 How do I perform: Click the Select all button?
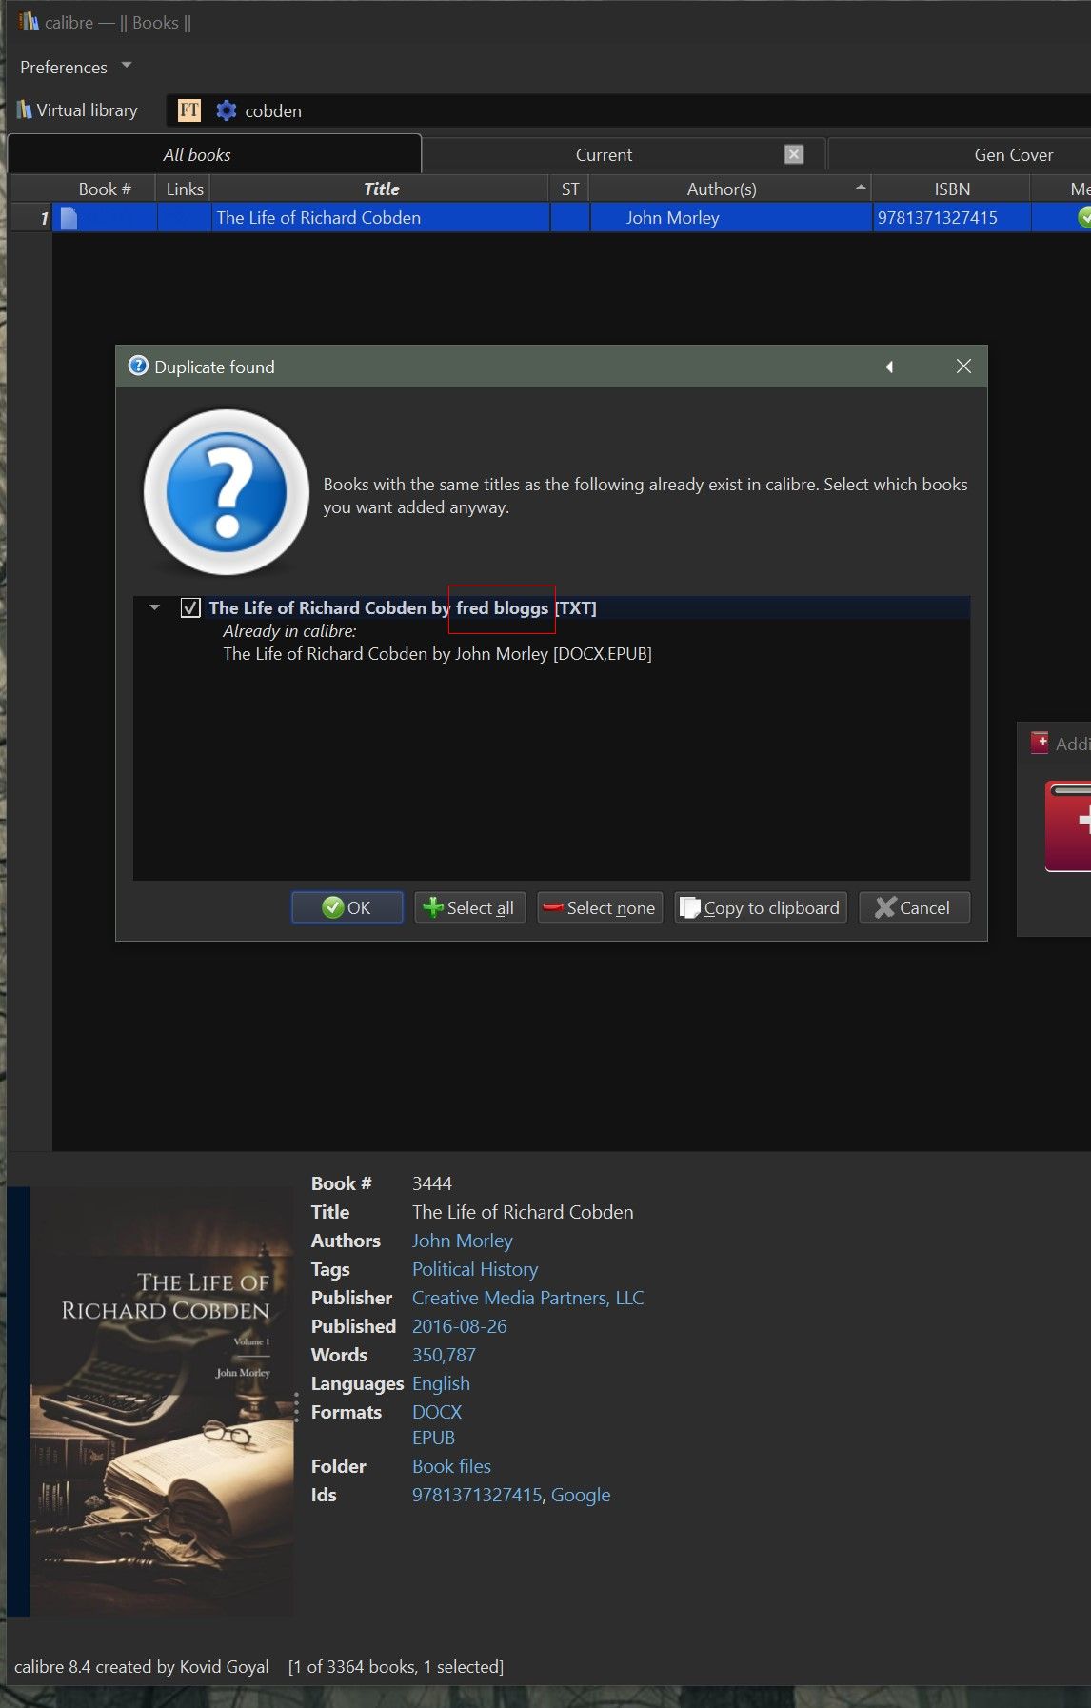pyautogui.click(x=469, y=907)
